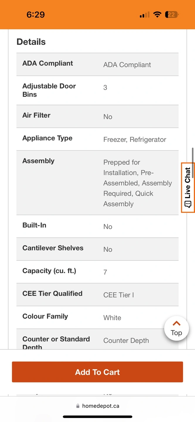Image resolution: width=195 pixels, height=422 pixels.
Task: Tap the home indicator bar
Action: click(x=97, y=416)
